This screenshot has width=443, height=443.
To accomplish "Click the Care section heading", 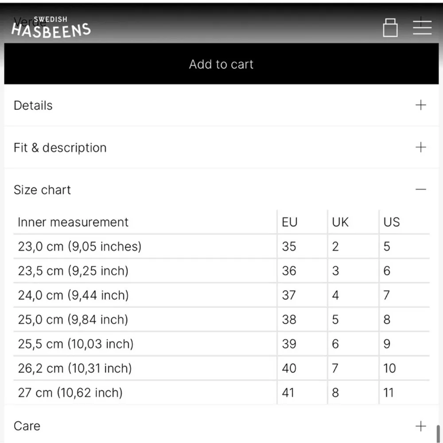I will [27, 426].
